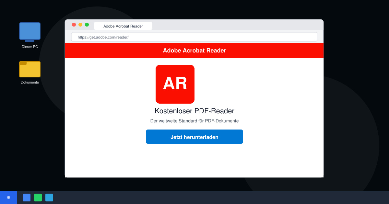Click the Kostenloser PDF-Reader heading

tap(194, 111)
